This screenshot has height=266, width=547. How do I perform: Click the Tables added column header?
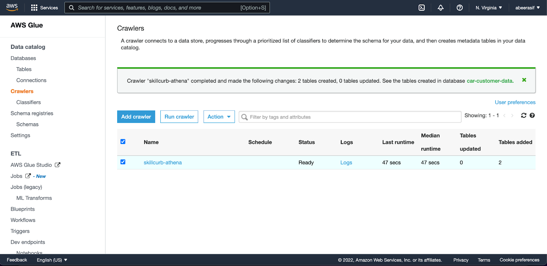click(x=516, y=142)
